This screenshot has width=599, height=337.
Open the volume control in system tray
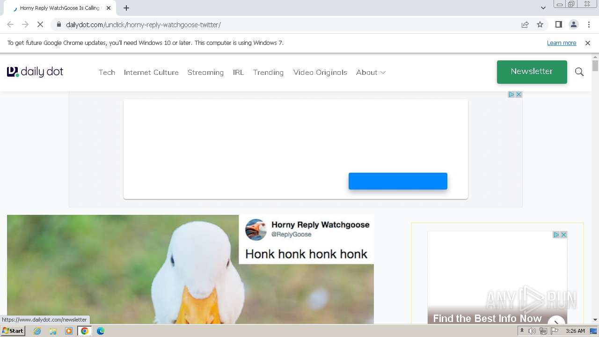click(532, 331)
